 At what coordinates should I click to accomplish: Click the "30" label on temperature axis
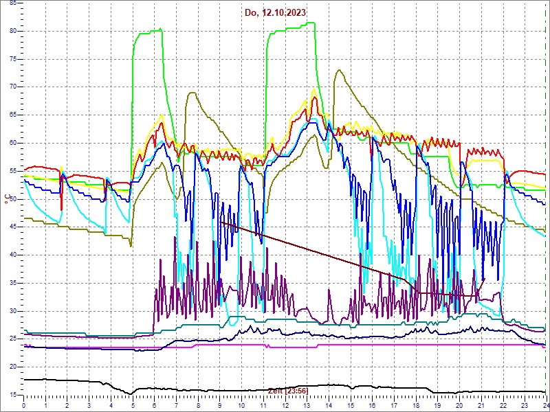coord(12,312)
